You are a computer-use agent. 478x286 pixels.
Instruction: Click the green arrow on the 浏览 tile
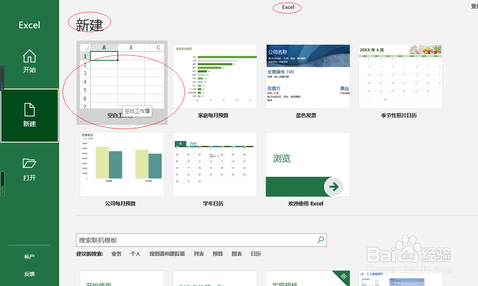[334, 187]
